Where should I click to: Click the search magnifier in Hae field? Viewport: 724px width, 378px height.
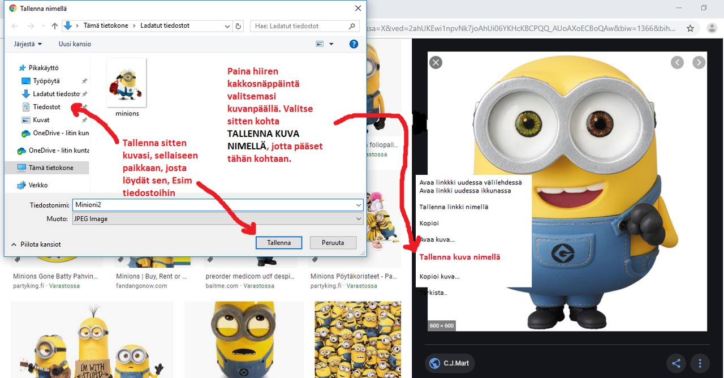tap(351, 25)
